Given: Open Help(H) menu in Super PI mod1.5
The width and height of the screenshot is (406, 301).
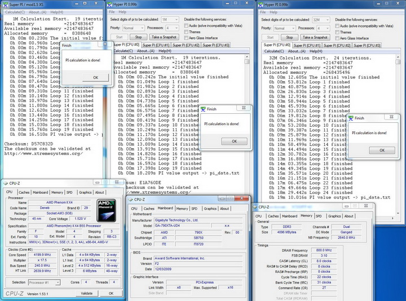Looking at the screenshot, I should coord(57,12).
